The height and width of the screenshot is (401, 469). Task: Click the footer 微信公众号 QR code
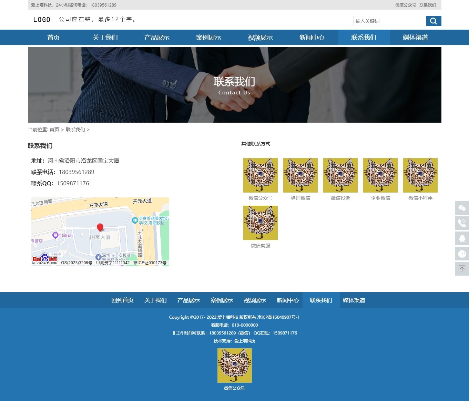[235, 366]
